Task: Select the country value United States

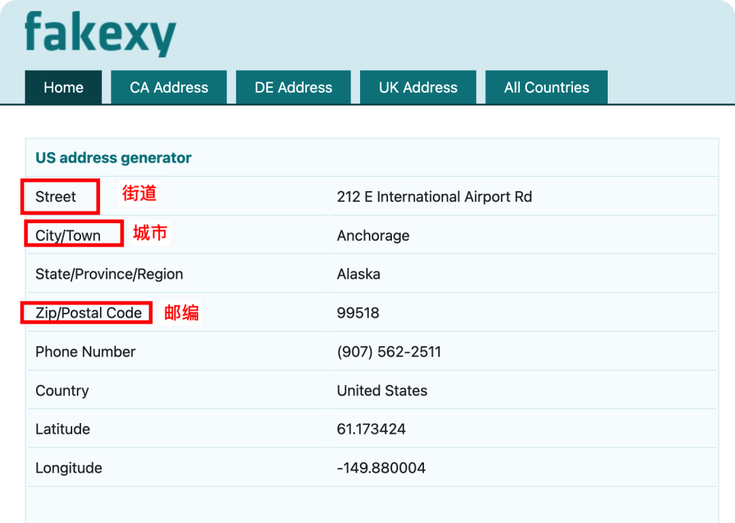Action: tap(382, 390)
